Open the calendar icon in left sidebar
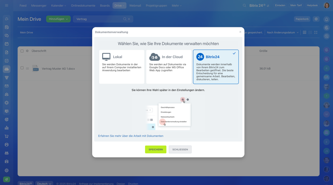 [x=7, y=44]
